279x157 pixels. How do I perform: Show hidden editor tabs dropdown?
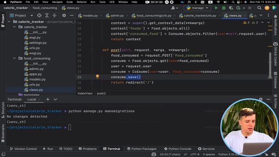(x=261, y=16)
